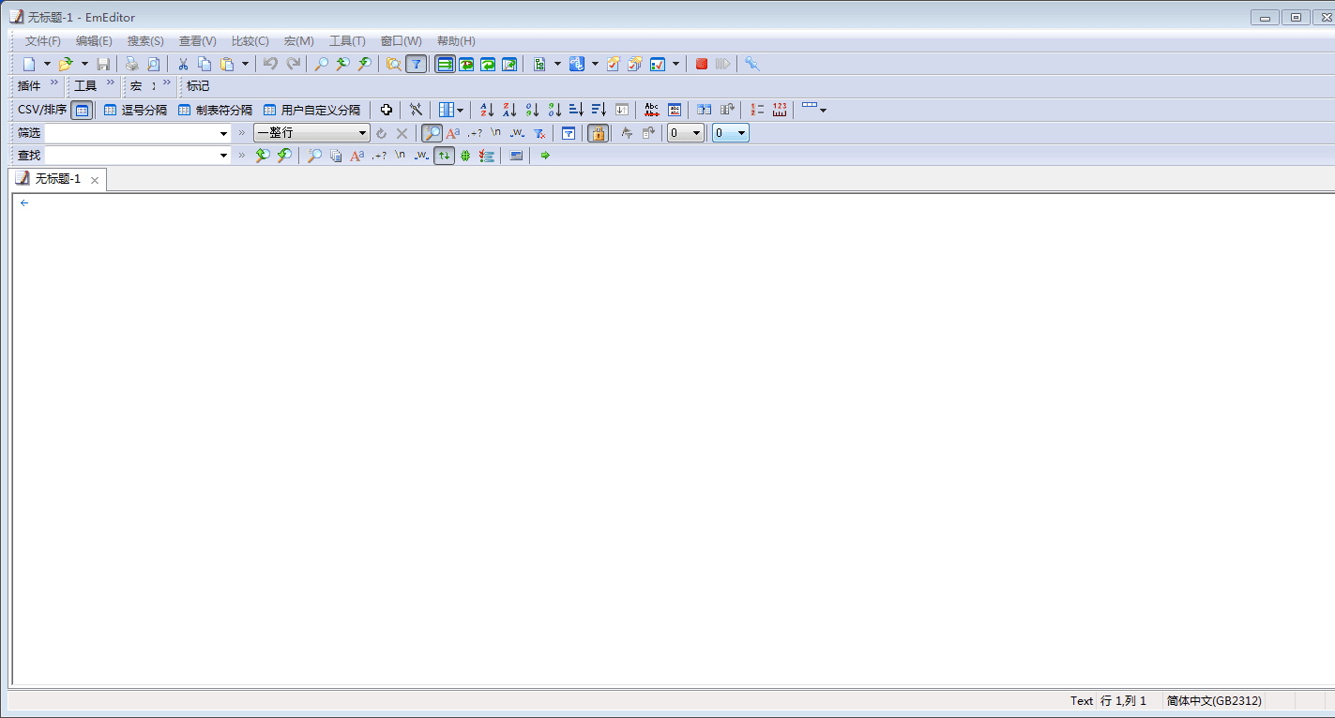The image size is (1335, 718).
Task: Expand the column heading dropdown in CSV toolbar
Action: pos(459,110)
